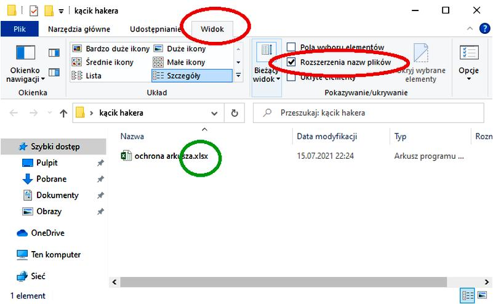Refresh the folder view
This screenshot has height=304, width=493.
pos(234,113)
